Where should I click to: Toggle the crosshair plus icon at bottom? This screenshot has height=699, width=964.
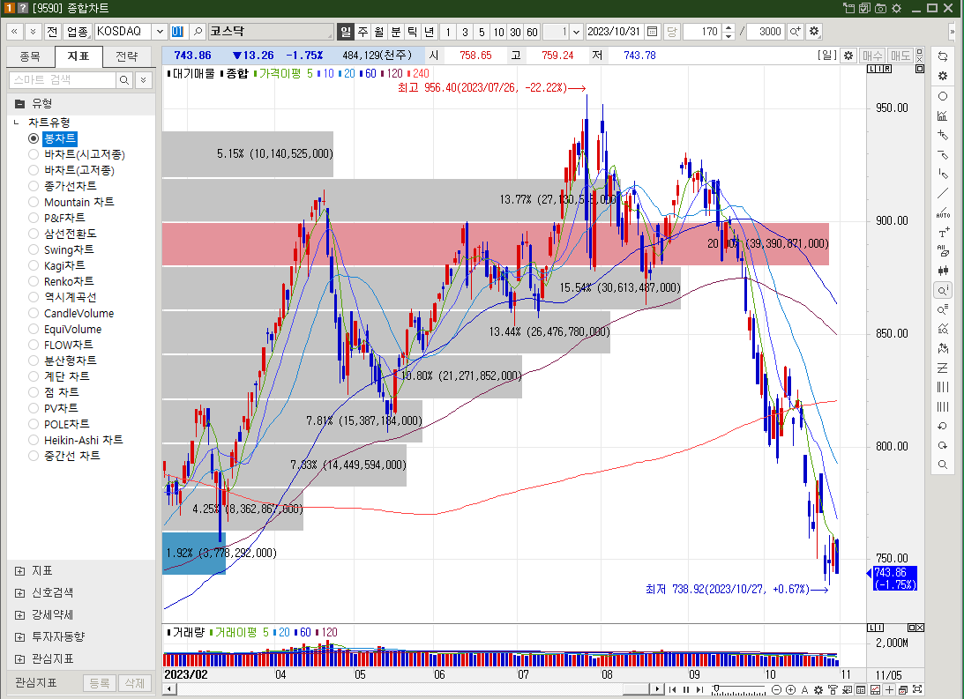click(x=889, y=690)
